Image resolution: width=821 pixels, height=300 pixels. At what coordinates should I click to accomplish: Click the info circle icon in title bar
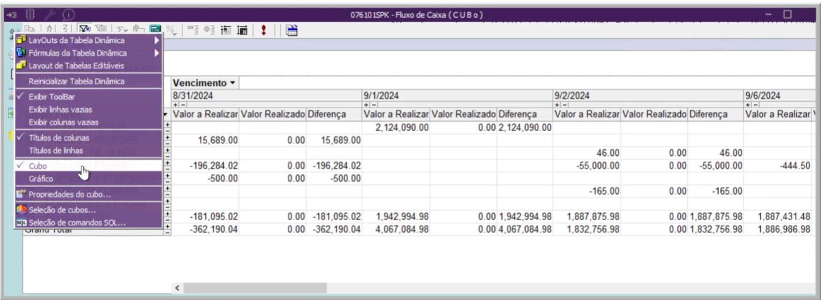click(68, 14)
